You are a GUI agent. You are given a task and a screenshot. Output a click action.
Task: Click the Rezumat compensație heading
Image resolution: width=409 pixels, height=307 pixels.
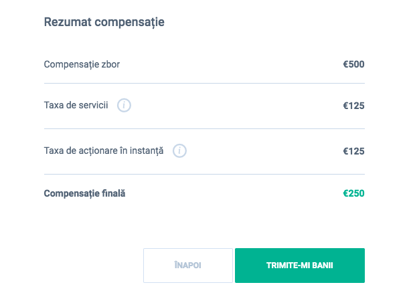point(104,22)
